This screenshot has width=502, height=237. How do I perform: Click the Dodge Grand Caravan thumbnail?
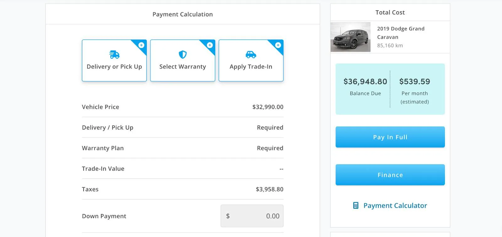(x=350, y=37)
